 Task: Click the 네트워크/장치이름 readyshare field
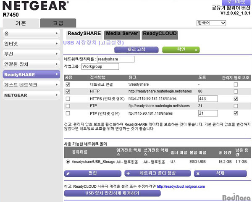[x=115, y=59]
